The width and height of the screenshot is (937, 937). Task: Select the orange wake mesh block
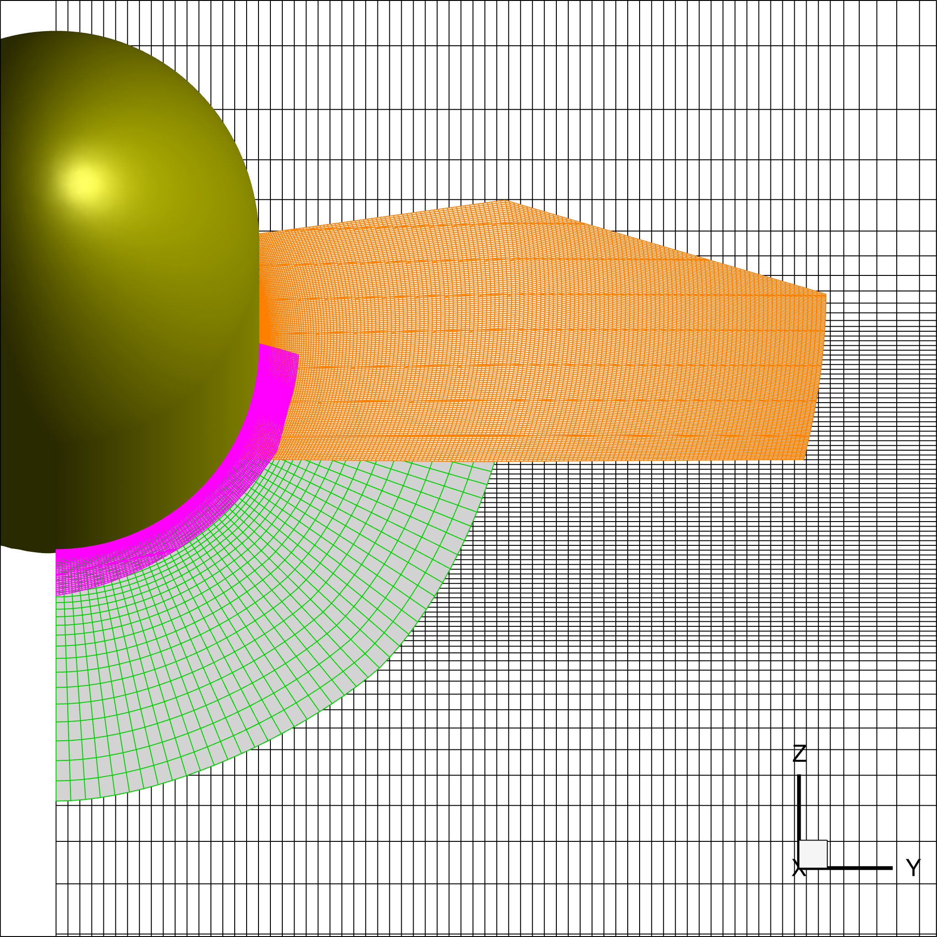pos(533,339)
